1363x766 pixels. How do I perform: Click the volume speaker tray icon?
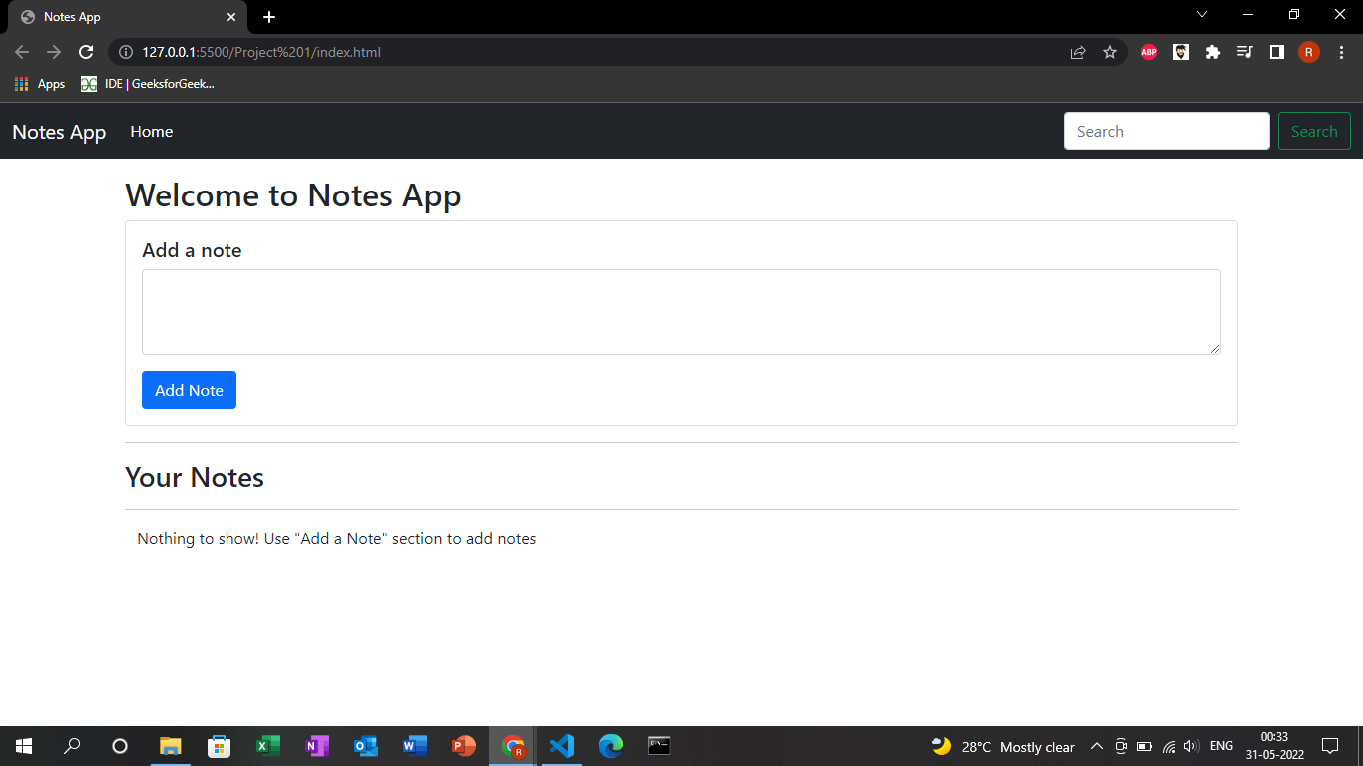(x=1191, y=746)
